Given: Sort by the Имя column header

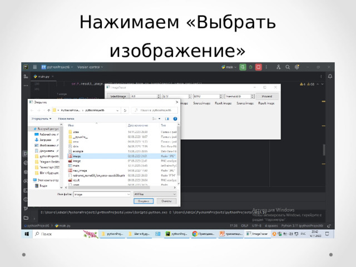Looking at the screenshot, I should 71,125.
